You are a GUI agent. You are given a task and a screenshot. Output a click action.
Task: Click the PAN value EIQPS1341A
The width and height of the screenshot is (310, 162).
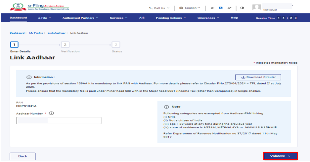26,106
